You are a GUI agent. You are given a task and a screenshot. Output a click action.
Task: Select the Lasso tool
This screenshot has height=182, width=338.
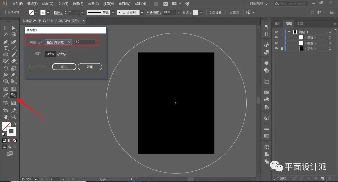(14, 35)
